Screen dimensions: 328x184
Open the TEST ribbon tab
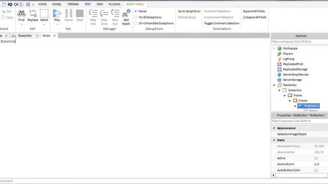(x=88, y=4)
